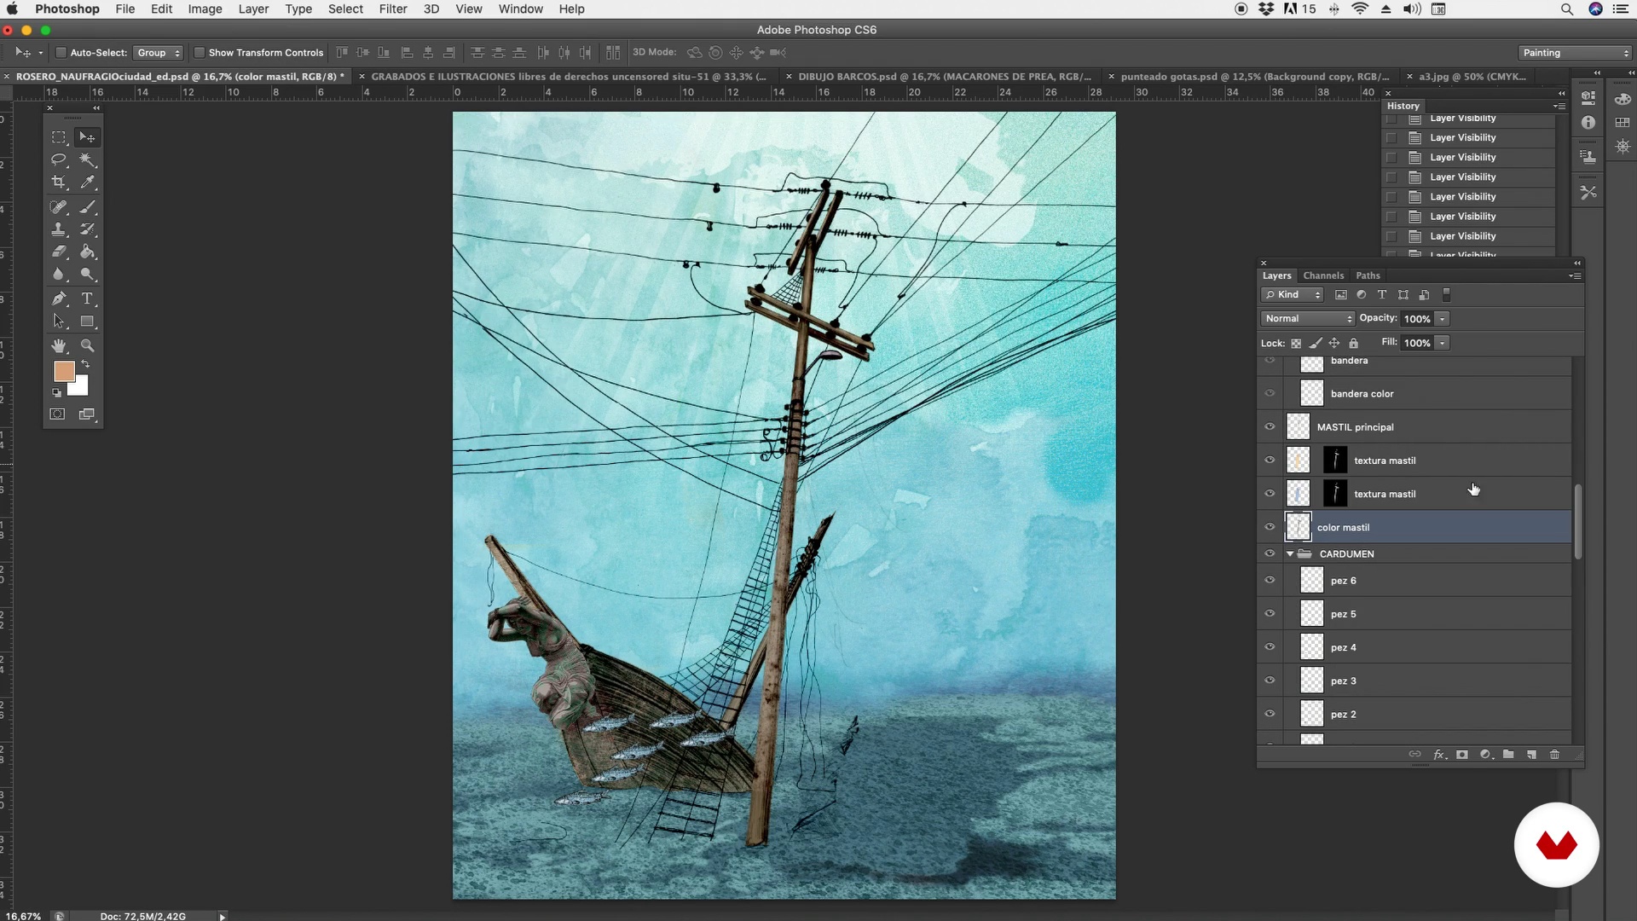Viewport: 1637px width, 921px height.
Task: Open the Window menu
Action: point(521,9)
